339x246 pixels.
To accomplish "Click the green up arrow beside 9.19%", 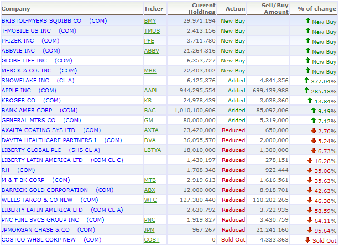I will point(314,110).
